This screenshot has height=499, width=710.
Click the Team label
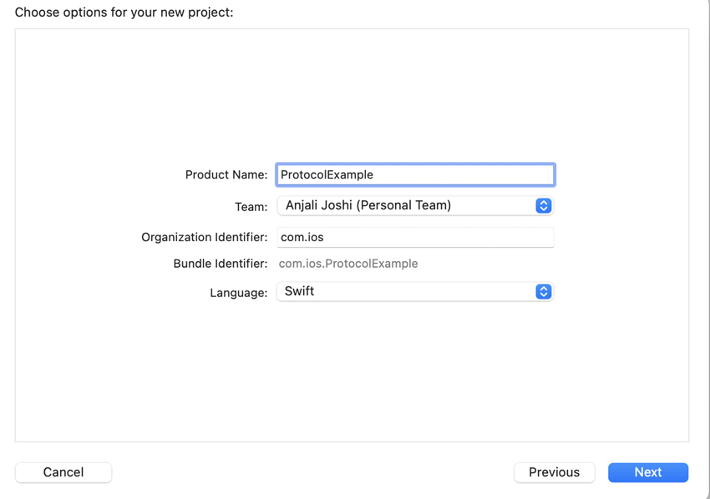[x=251, y=206]
